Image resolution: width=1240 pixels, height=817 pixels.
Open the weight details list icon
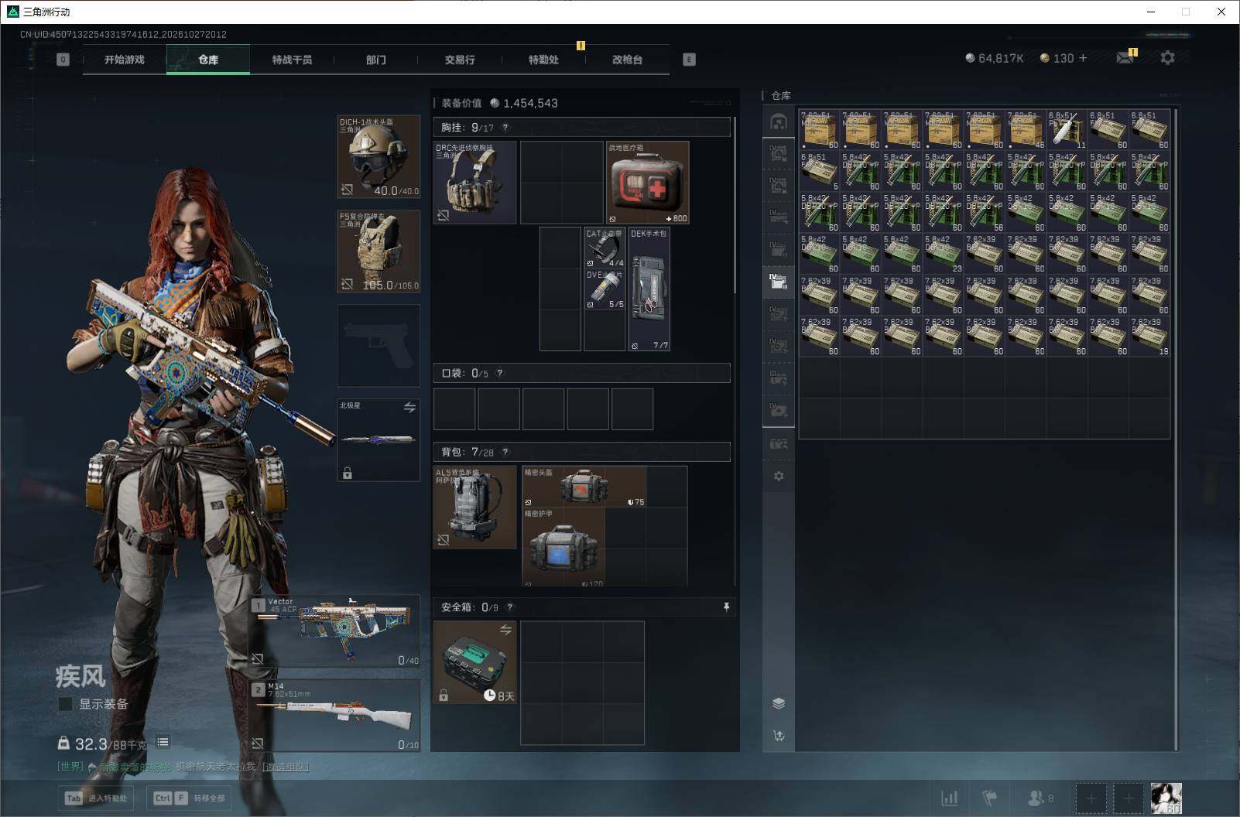point(163,743)
